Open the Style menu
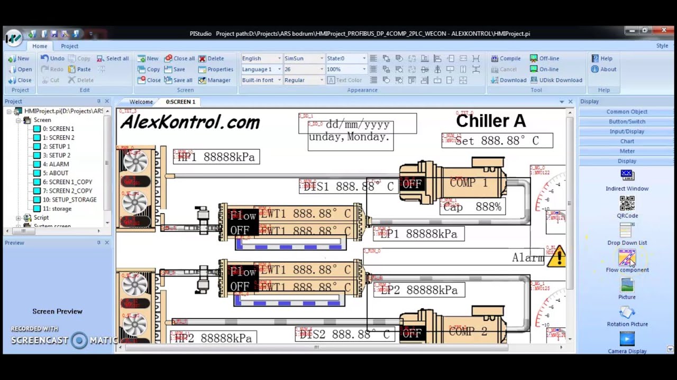 [x=662, y=46]
